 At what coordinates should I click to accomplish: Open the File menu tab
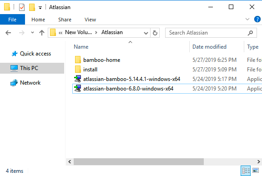pyautogui.click(x=12, y=20)
